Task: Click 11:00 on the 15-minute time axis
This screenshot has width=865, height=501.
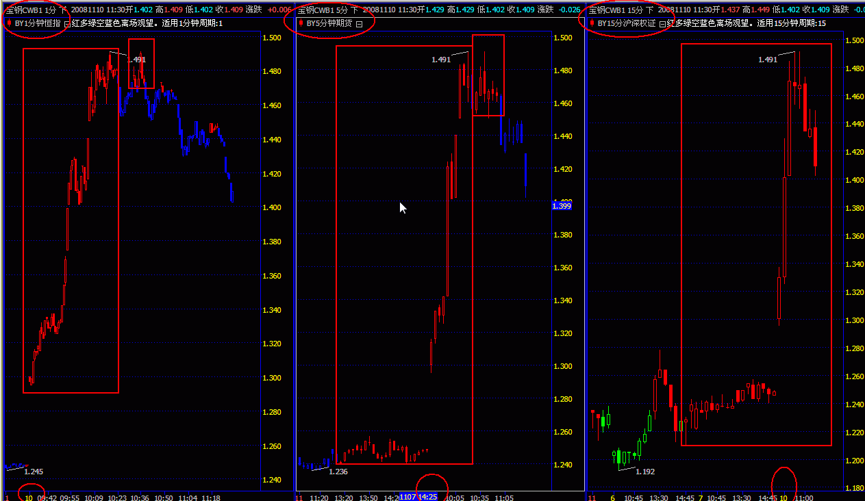Action: tap(804, 498)
